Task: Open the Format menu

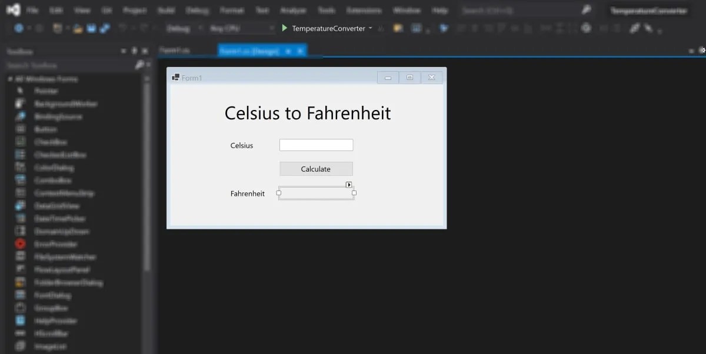Action: pos(232,9)
